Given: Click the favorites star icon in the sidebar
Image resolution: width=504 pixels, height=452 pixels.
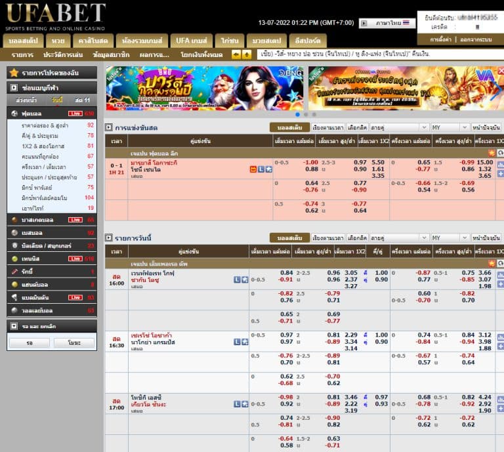Looking at the screenshot, I should (14, 72).
